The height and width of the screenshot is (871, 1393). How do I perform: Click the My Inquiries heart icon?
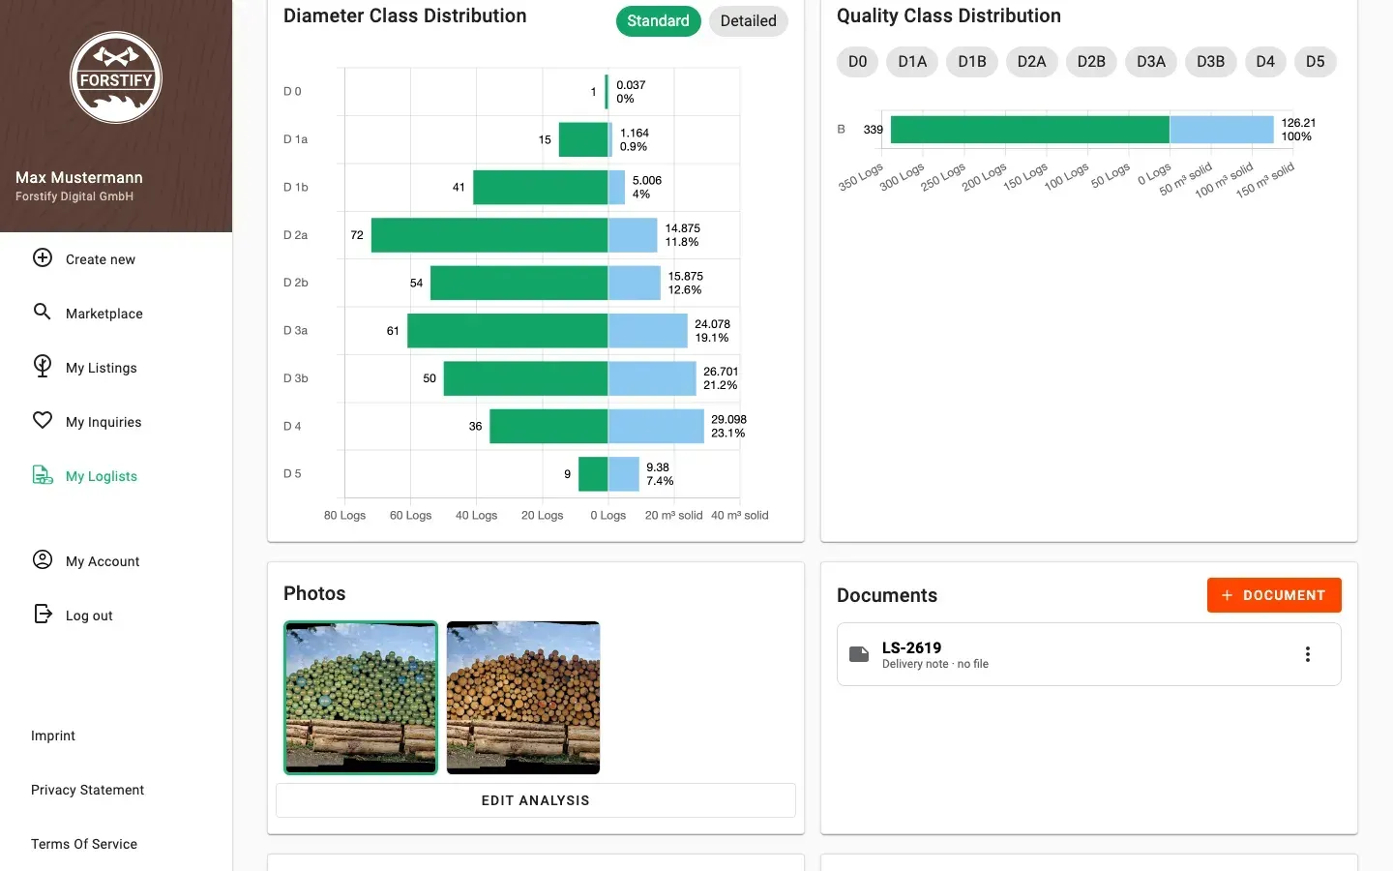43,420
